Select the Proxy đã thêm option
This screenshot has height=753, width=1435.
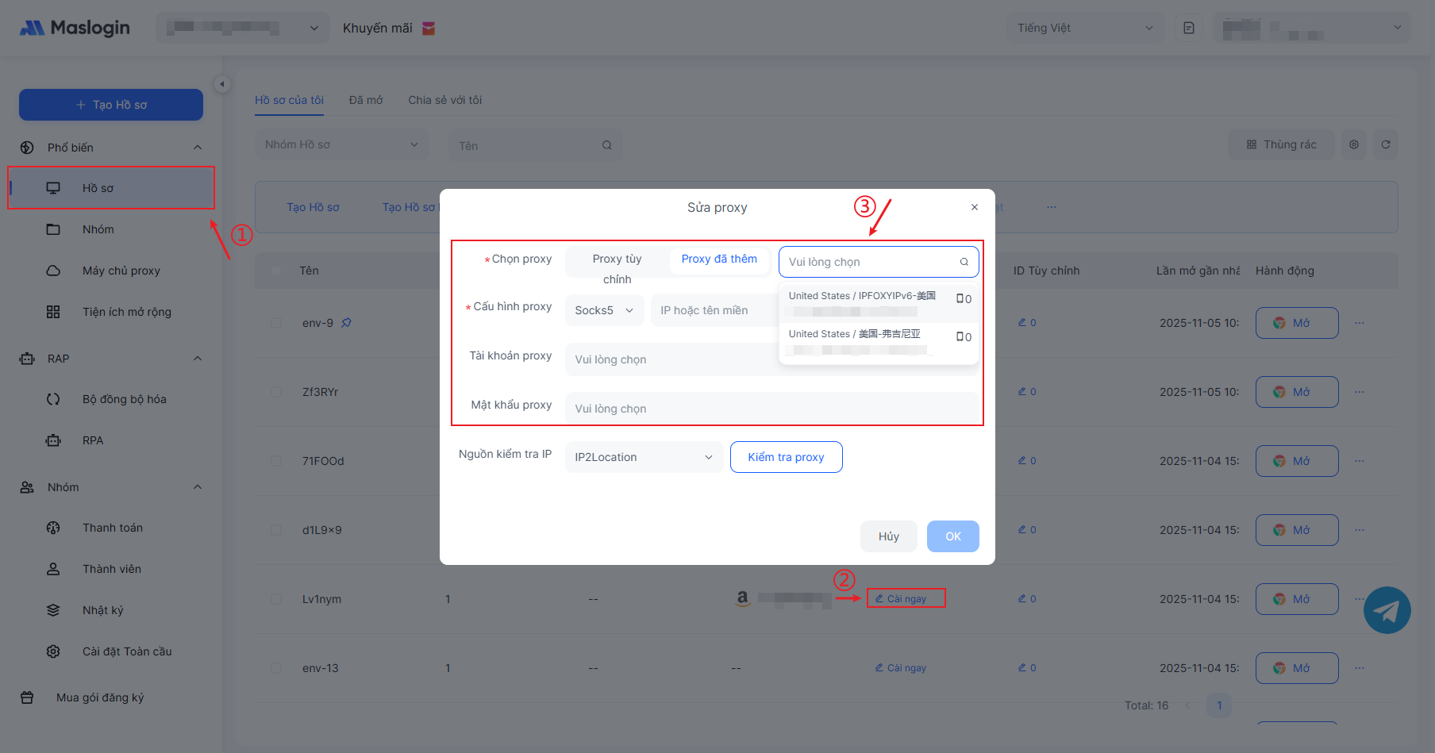click(719, 259)
